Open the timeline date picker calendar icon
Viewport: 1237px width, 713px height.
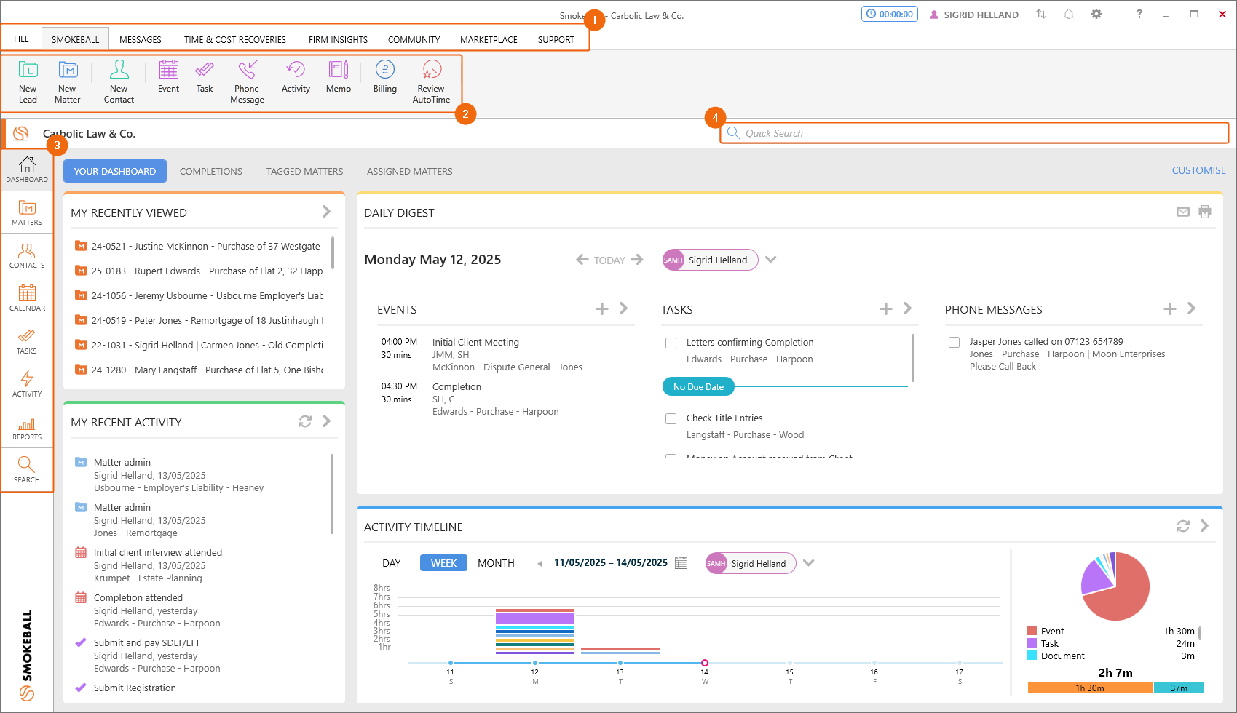click(x=681, y=562)
